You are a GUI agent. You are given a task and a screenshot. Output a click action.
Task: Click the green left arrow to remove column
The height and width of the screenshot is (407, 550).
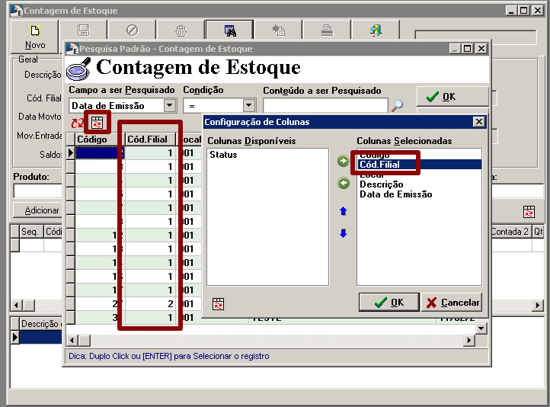343,183
